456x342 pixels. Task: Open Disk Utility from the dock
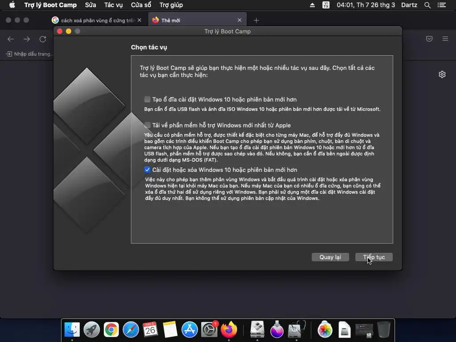pos(296,330)
